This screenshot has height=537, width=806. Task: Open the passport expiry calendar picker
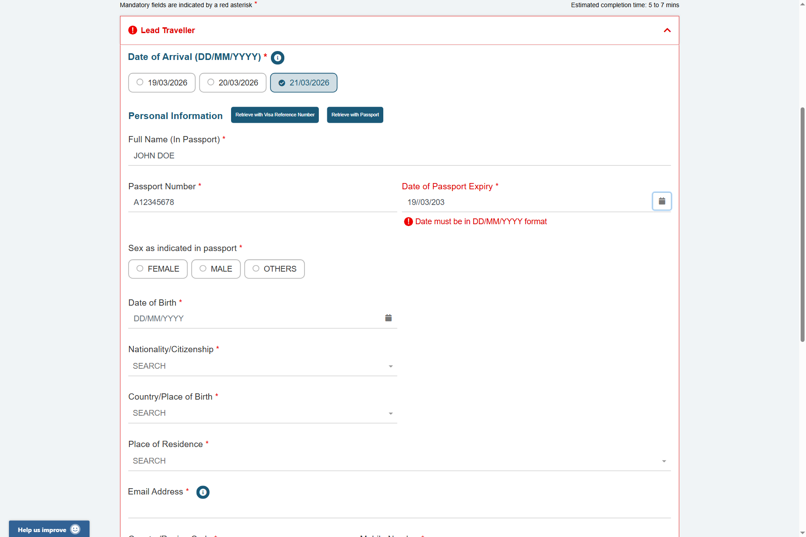coord(661,201)
